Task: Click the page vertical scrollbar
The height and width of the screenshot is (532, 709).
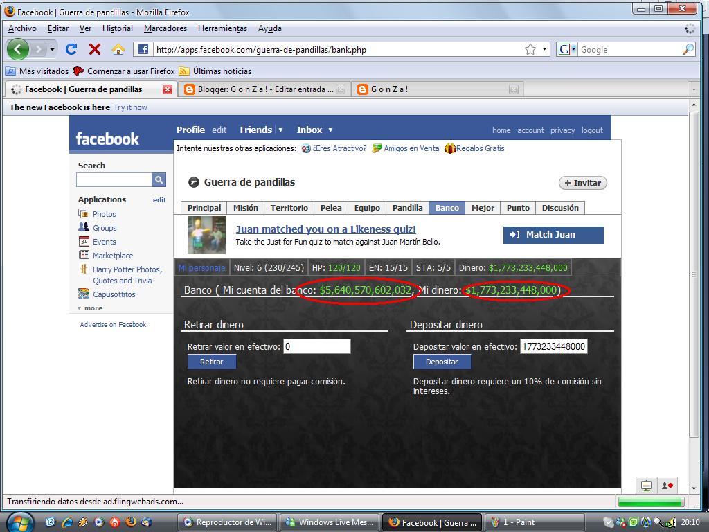Action: coord(694,274)
